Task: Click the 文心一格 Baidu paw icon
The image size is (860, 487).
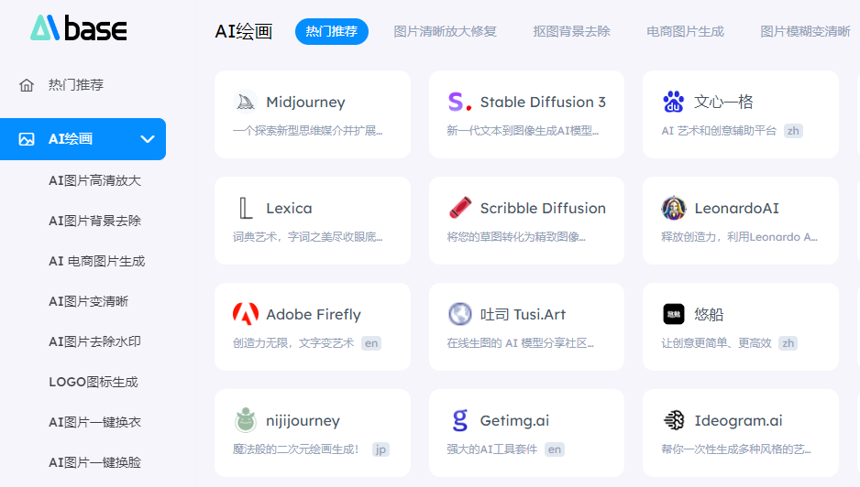Action: (x=674, y=102)
